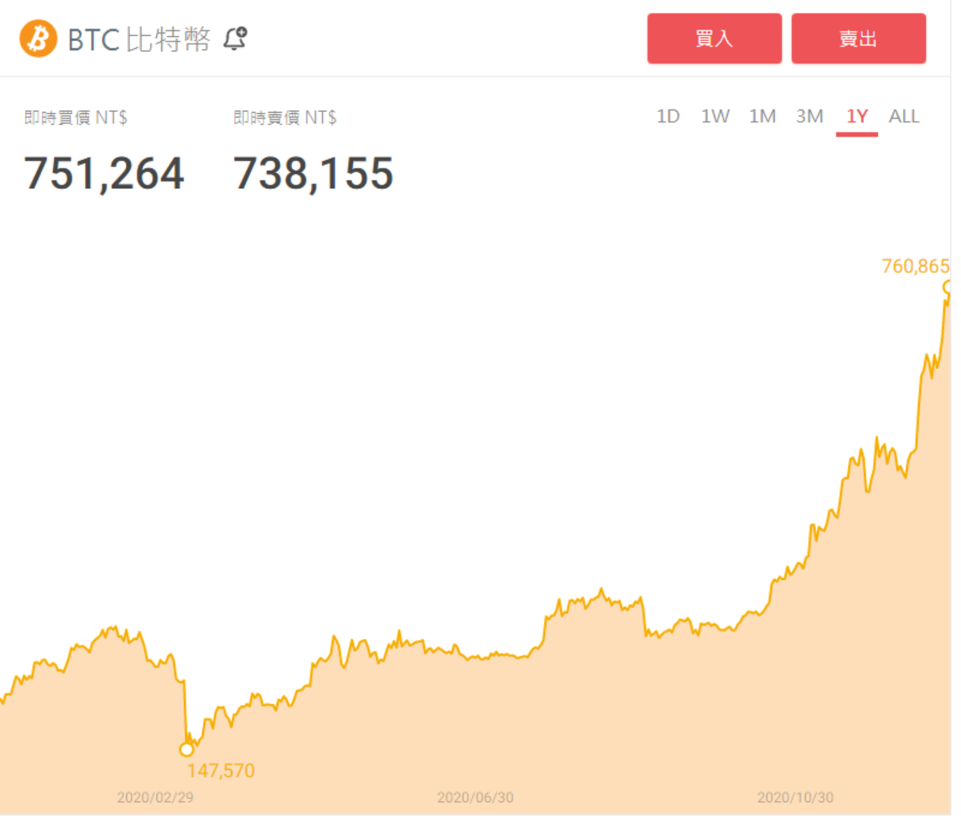This screenshot has height=824, width=961.
Task: Click the BTC 比特幣 title text
Action: coord(139,40)
